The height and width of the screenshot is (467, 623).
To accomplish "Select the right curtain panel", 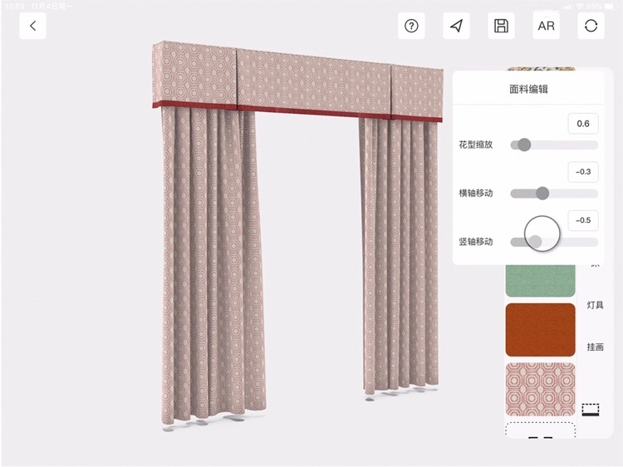I will click(x=400, y=254).
